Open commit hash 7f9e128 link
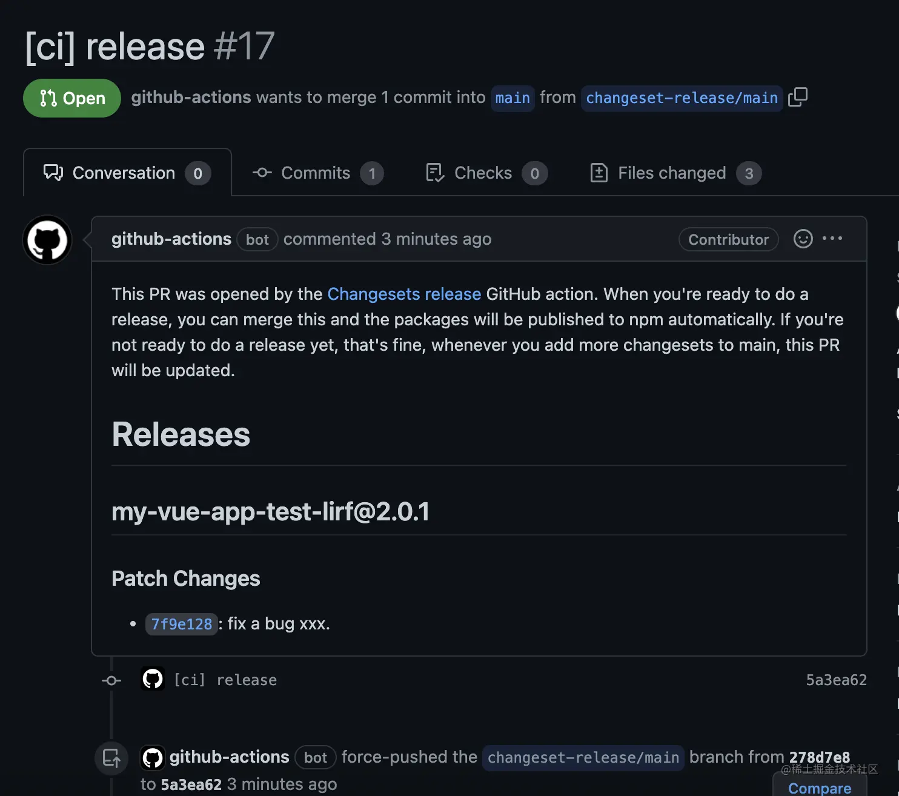The height and width of the screenshot is (796, 899). click(182, 624)
